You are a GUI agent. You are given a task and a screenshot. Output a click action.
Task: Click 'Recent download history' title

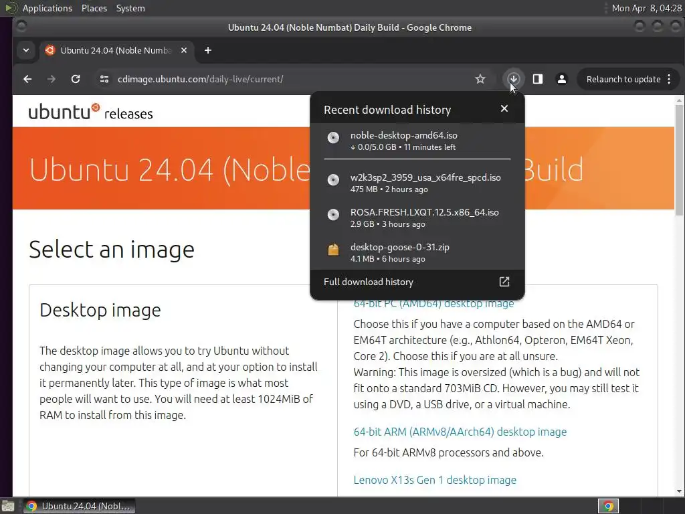[387, 110]
